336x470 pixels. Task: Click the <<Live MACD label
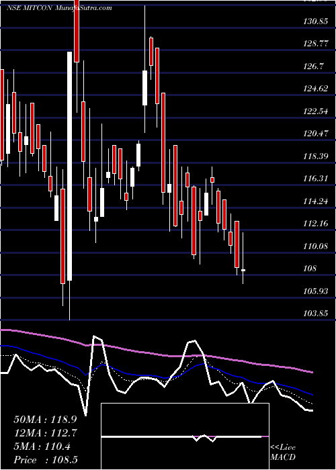click(283, 453)
